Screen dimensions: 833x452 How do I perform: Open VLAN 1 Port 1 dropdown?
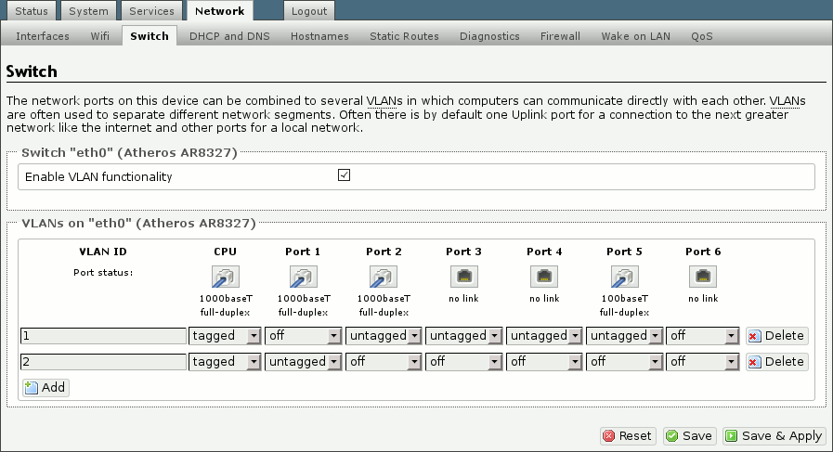[x=304, y=336]
